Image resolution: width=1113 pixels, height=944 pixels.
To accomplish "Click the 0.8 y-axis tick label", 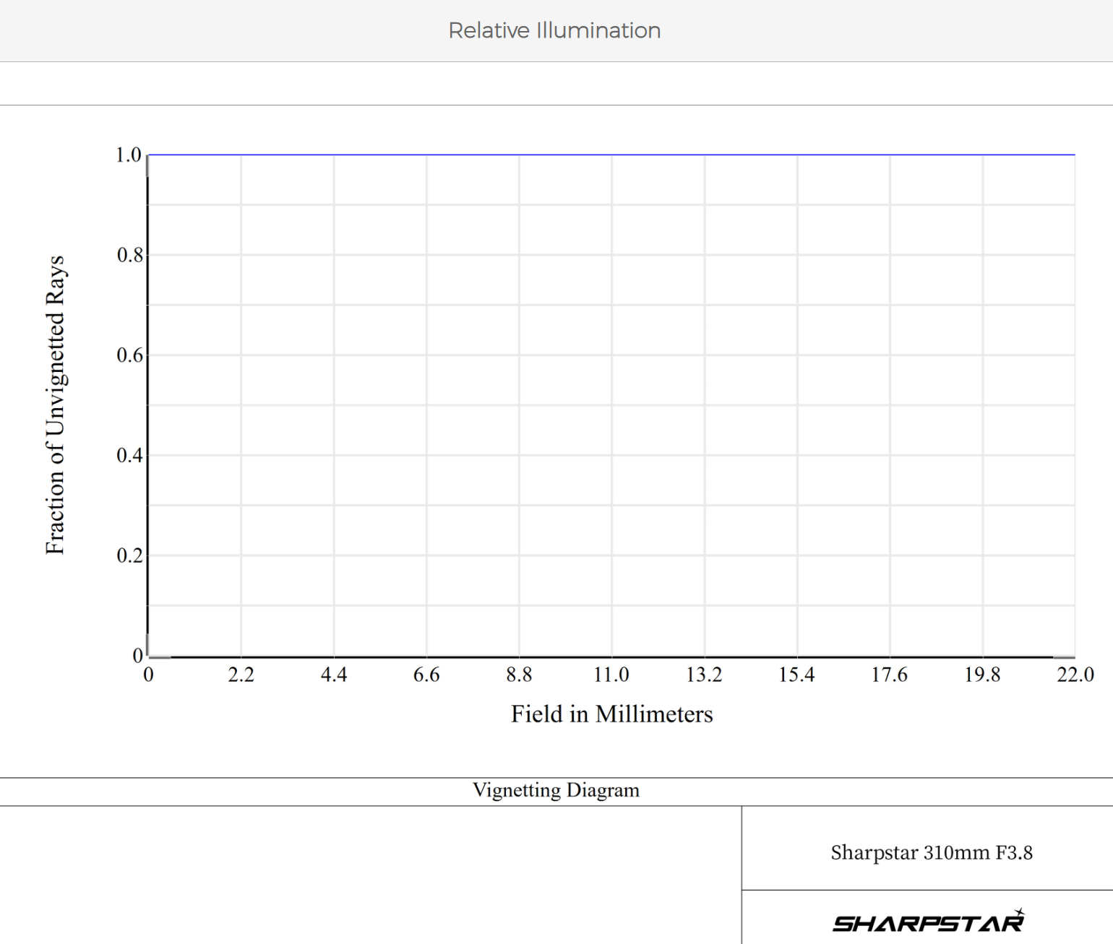I will [x=129, y=255].
